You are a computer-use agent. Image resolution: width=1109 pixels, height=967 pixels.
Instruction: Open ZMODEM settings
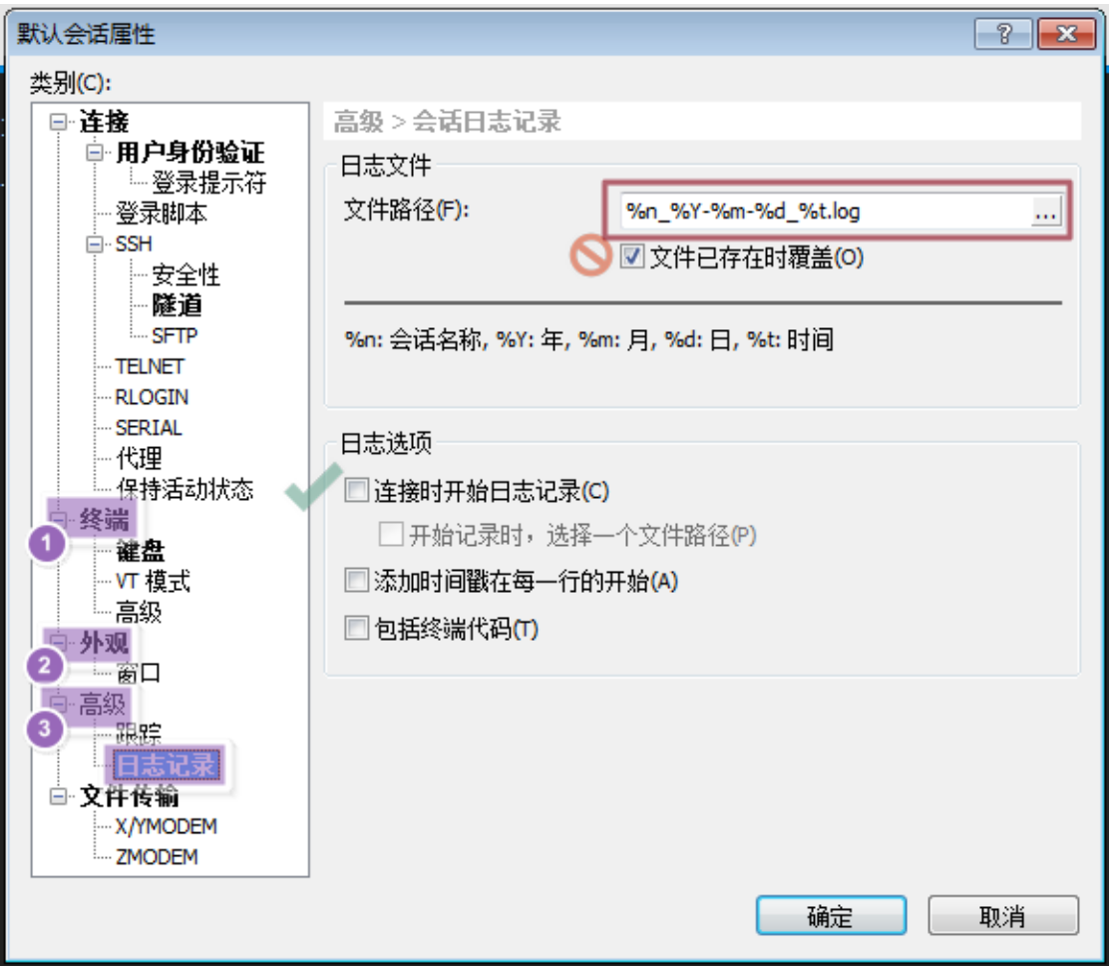pos(157,857)
